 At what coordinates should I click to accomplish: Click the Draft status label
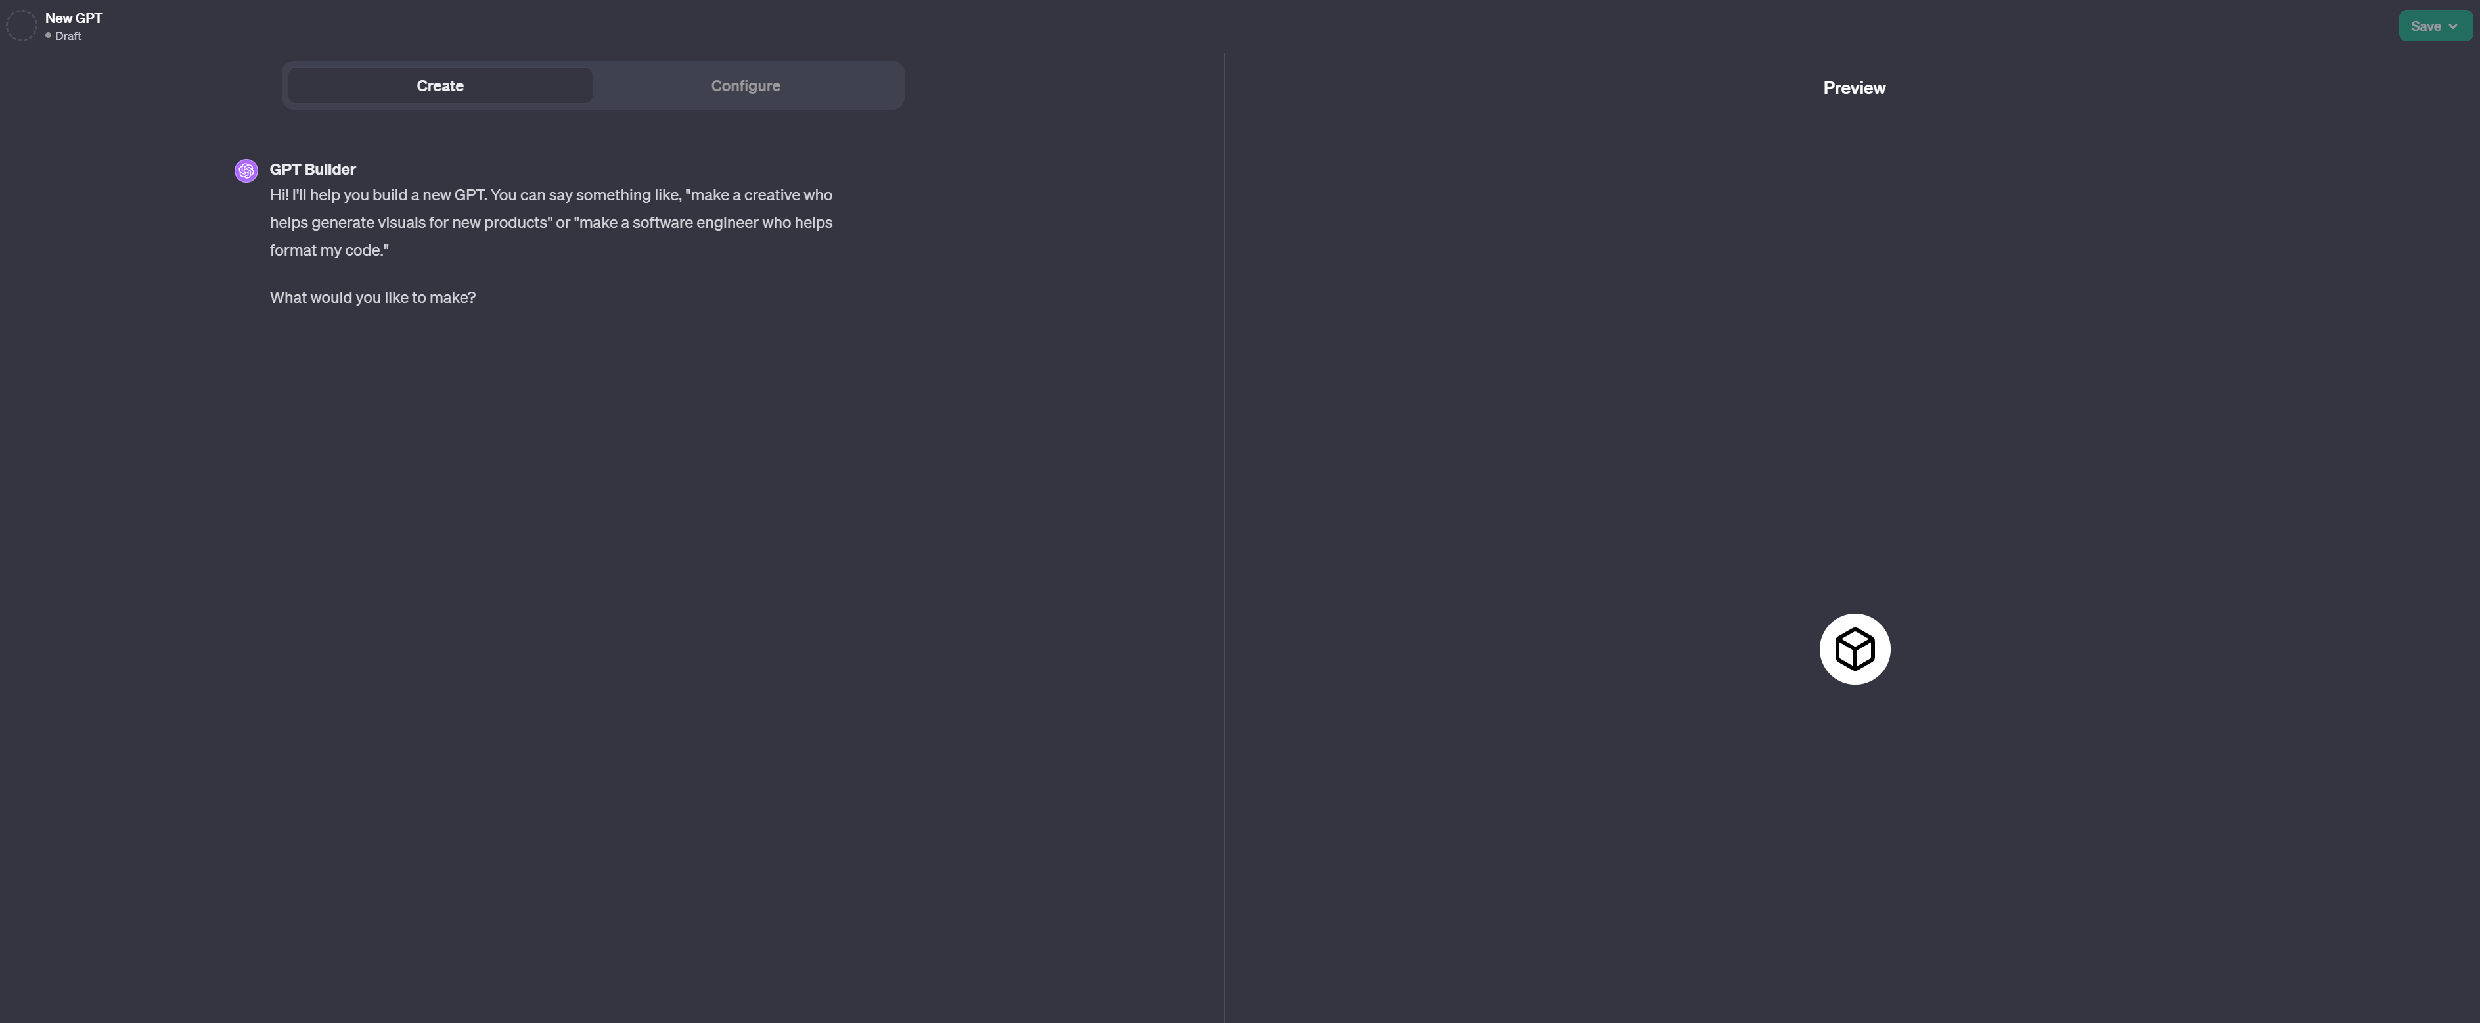tap(68, 35)
